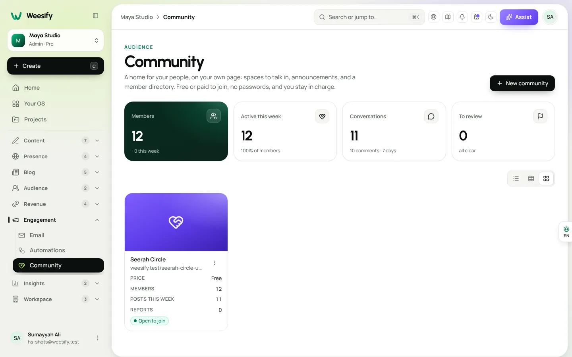Image resolution: width=572 pixels, height=357 pixels.
Task: Click the 10 comments · 7 days text
Action: 373,151
